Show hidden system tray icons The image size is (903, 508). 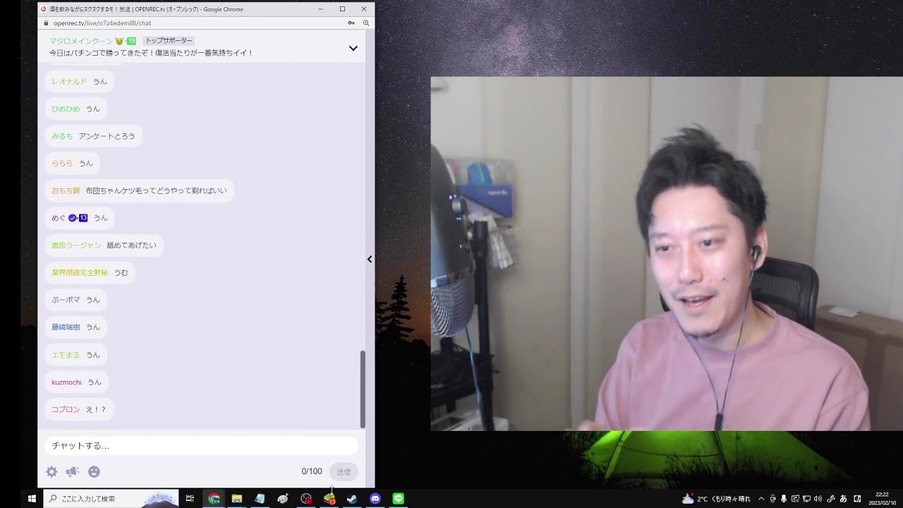(x=761, y=499)
